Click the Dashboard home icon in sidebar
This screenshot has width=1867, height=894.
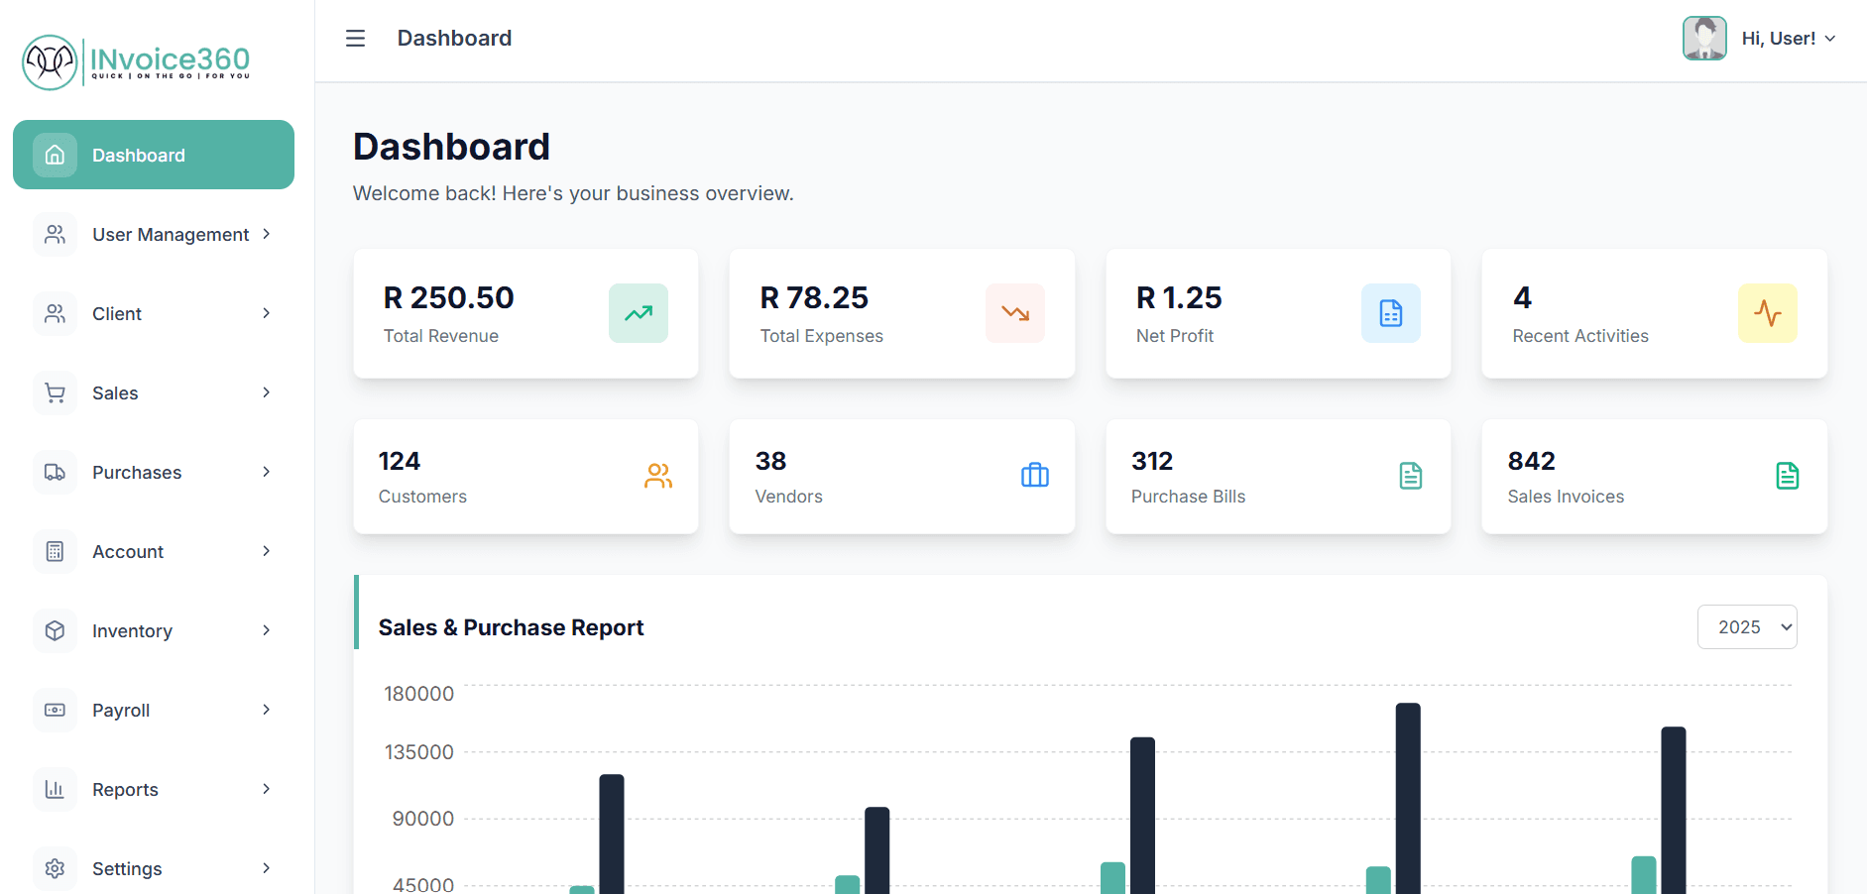[55, 155]
